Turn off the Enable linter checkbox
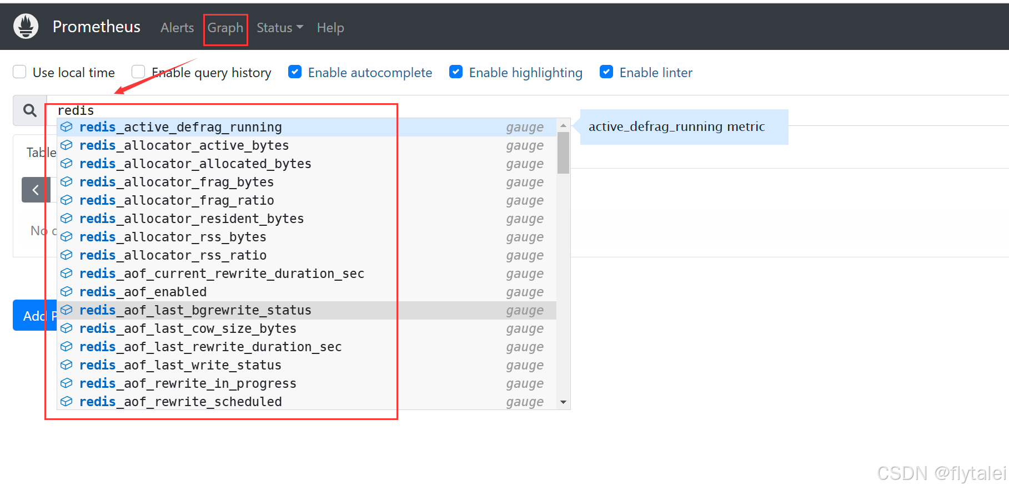 [x=606, y=72]
